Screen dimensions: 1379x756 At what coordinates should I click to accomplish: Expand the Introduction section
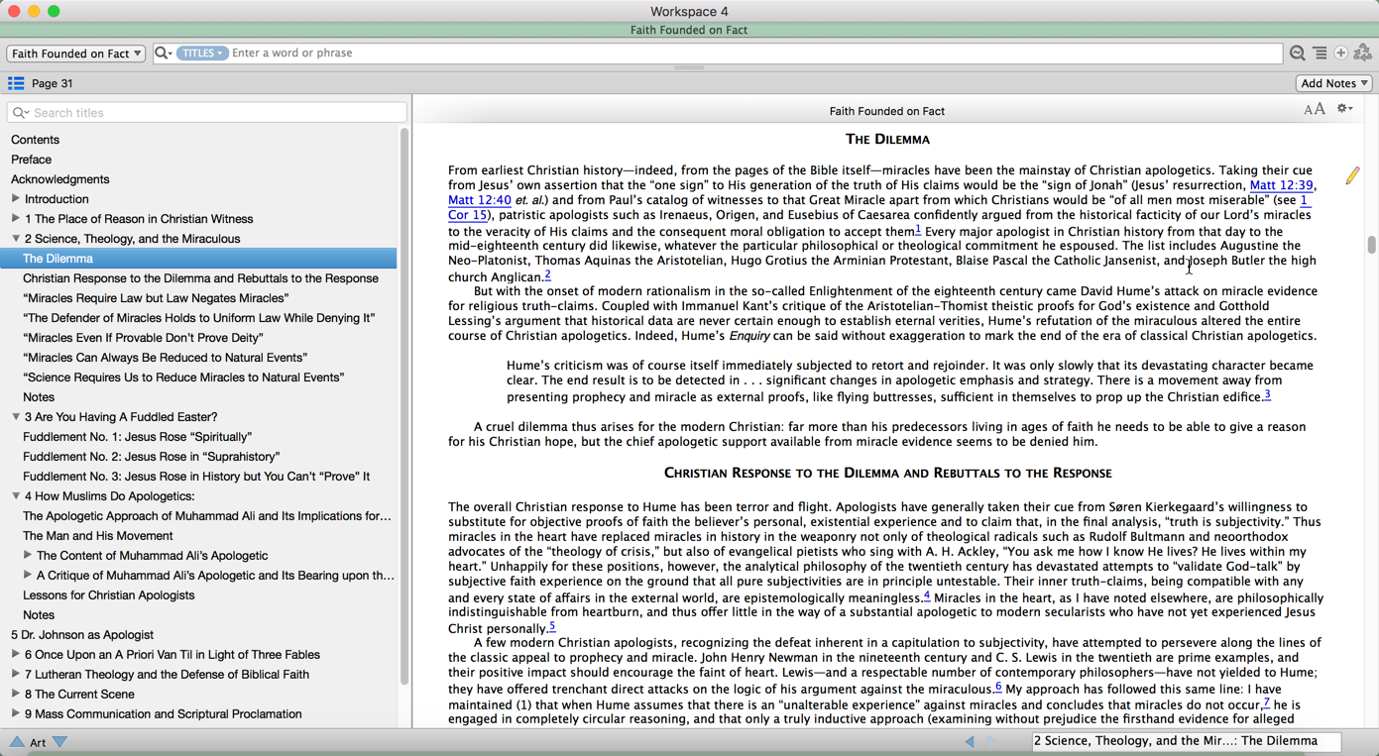(x=16, y=199)
